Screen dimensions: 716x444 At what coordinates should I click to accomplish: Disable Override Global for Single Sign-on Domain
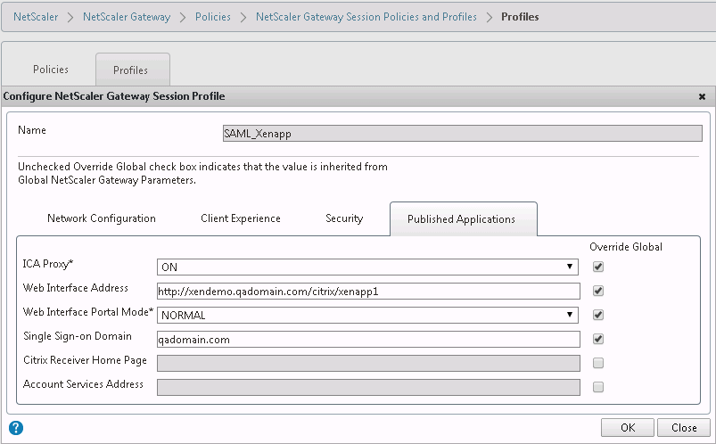click(598, 339)
